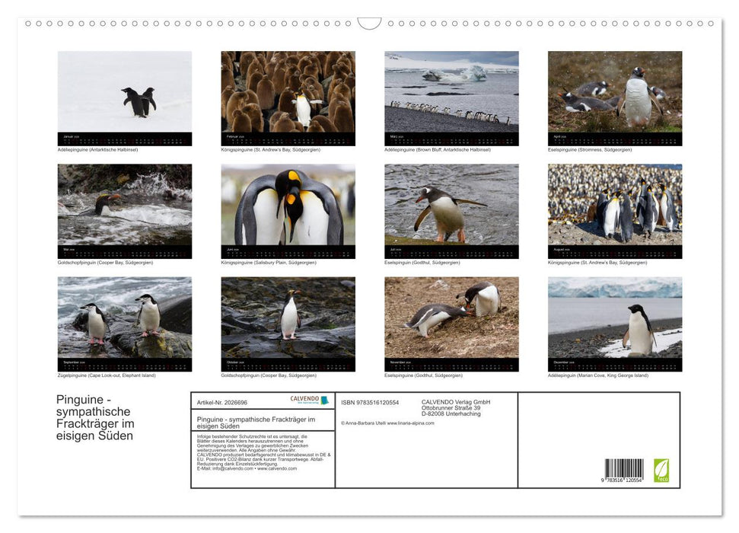Select the November Eselspinguine photo
Viewport: 739px width, 533px height.
click(x=451, y=324)
